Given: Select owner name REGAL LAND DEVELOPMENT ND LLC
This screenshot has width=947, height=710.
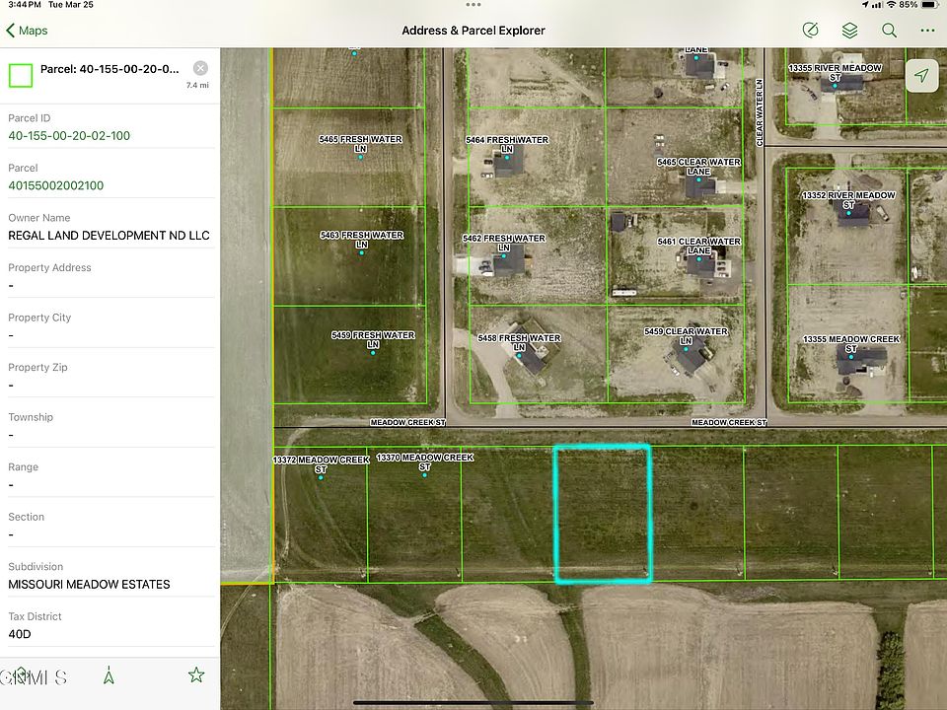Looking at the screenshot, I should click(x=109, y=236).
